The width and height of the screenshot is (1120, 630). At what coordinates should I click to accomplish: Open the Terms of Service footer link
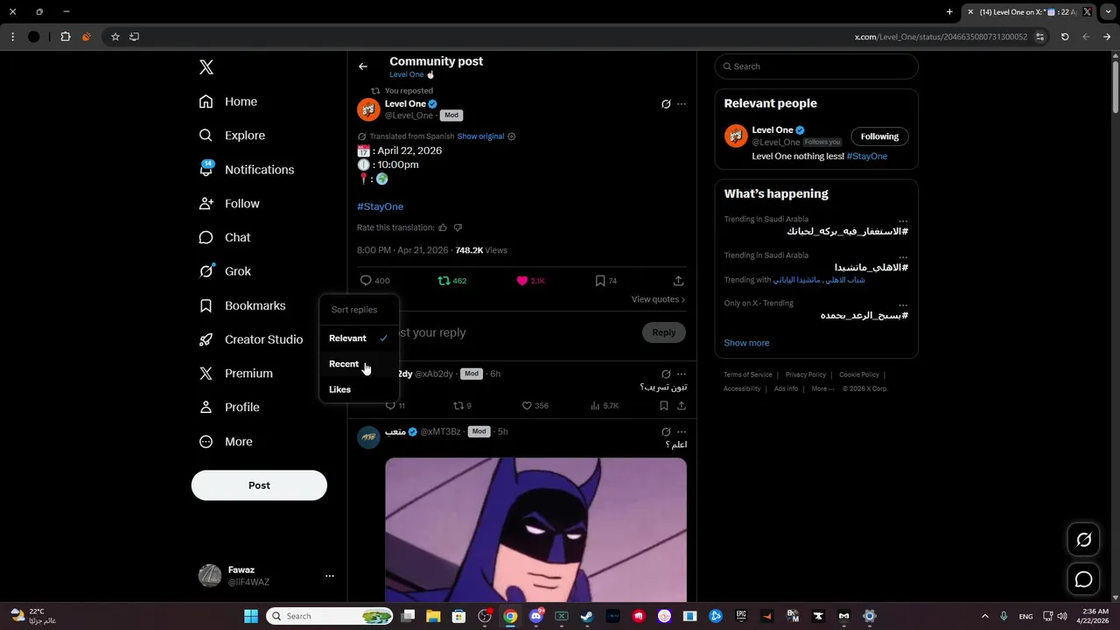748,374
